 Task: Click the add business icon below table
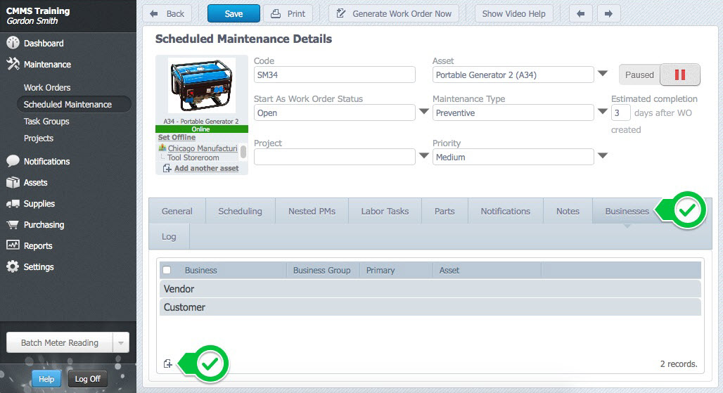[168, 363]
